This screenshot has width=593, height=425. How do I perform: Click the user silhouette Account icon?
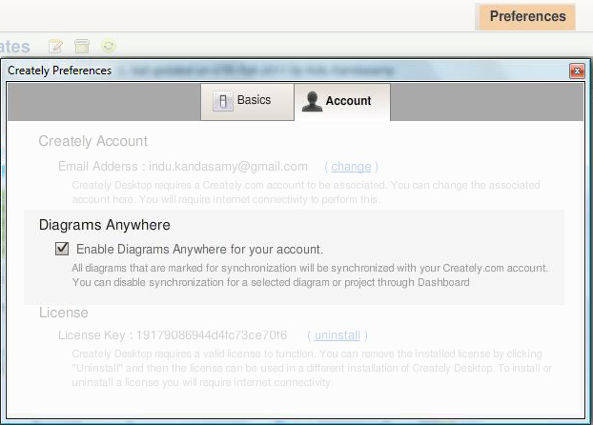pyautogui.click(x=311, y=102)
